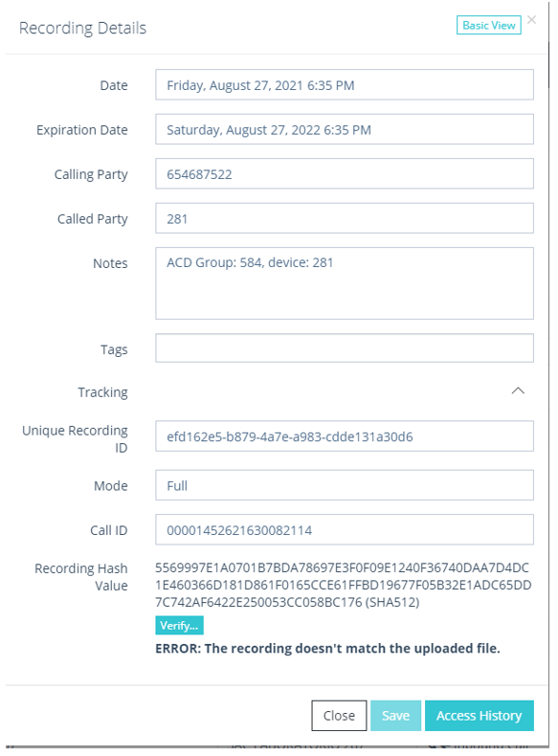Select the Expiration Date field
The width and height of the screenshot is (558, 756).
point(345,129)
